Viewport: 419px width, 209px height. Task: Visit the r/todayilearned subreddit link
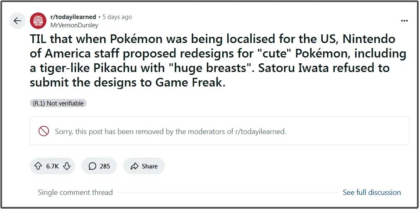pos(73,17)
